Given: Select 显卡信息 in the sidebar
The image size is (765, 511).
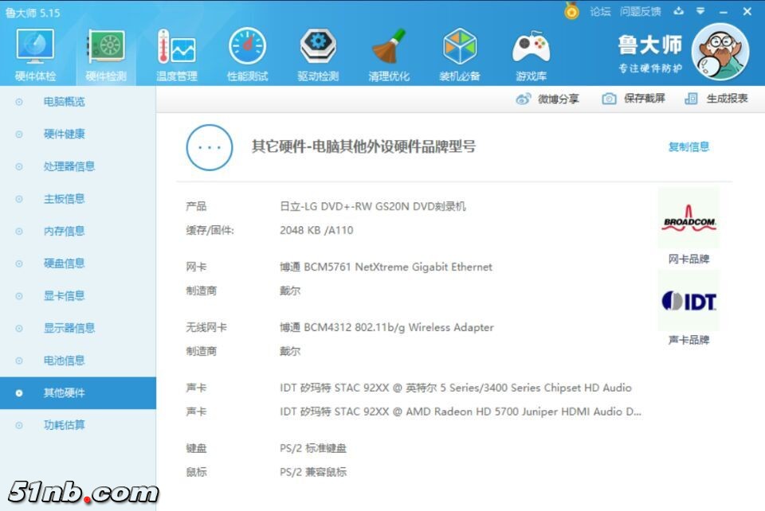Looking at the screenshot, I should point(64,296).
